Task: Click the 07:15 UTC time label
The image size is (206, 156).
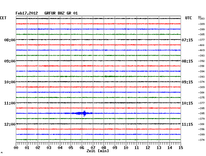Action: [187, 40]
